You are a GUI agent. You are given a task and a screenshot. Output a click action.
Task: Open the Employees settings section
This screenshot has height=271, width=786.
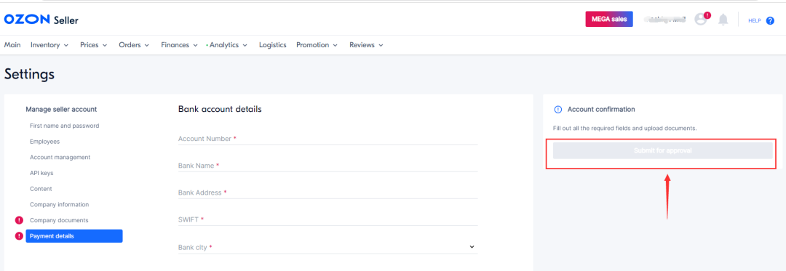(44, 142)
